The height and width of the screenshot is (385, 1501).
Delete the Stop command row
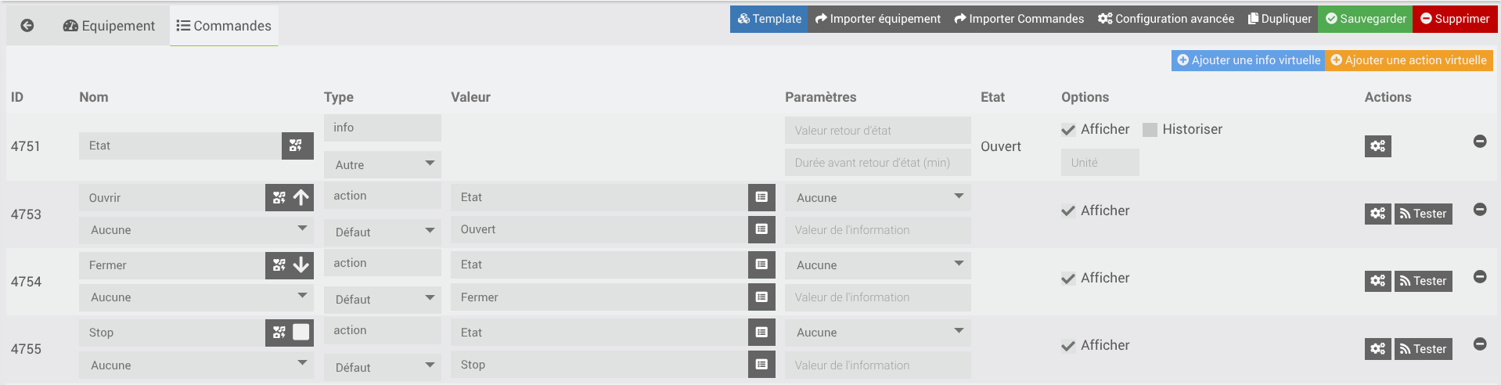point(1479,344)
